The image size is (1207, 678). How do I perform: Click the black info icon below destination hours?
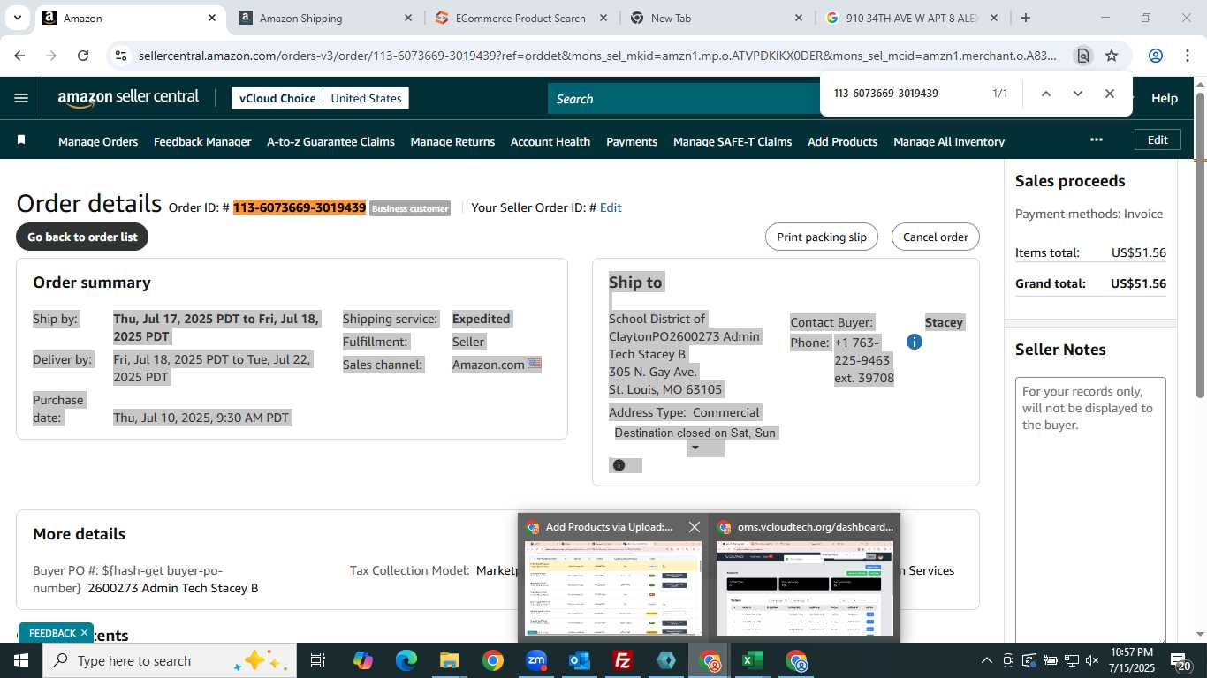pyautogui.click(x=619, y=465)
